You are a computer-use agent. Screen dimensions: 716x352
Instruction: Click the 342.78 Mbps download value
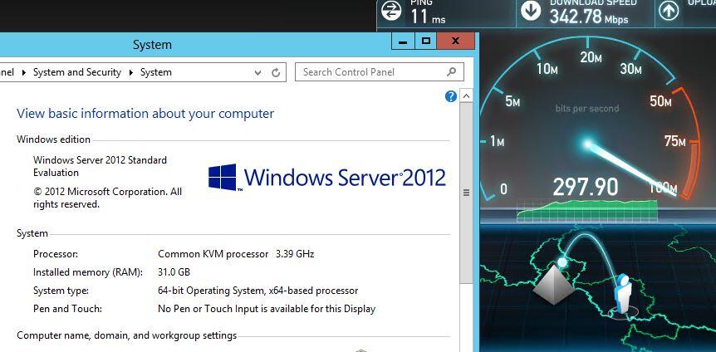pos(589,17)
